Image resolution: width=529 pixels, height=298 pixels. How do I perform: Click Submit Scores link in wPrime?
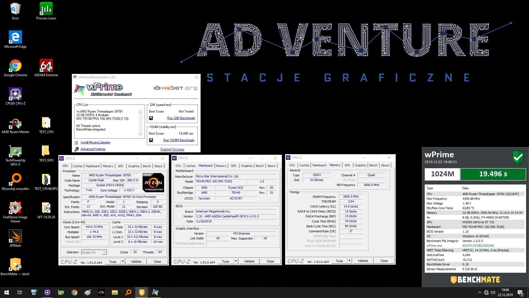coord(172,149)
